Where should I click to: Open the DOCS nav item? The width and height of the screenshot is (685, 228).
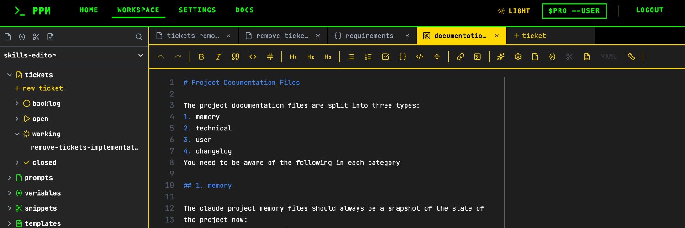(x=244, y=10)
